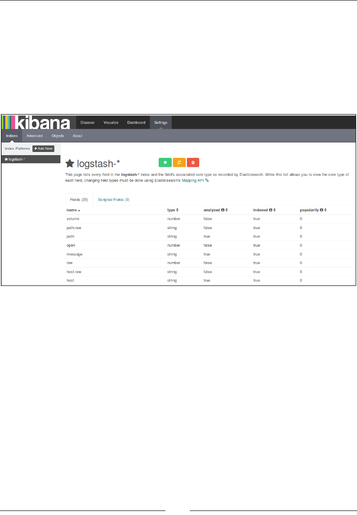Select the Fields (20) tab
Image resolution: width=357 pixels, height=515 pixels.
pyautogui.click(x=79, y=200)
